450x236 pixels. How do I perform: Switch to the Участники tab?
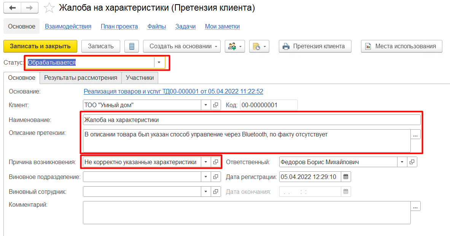140,78
